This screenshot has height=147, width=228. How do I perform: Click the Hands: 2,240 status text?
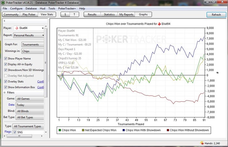pos(212,143)
